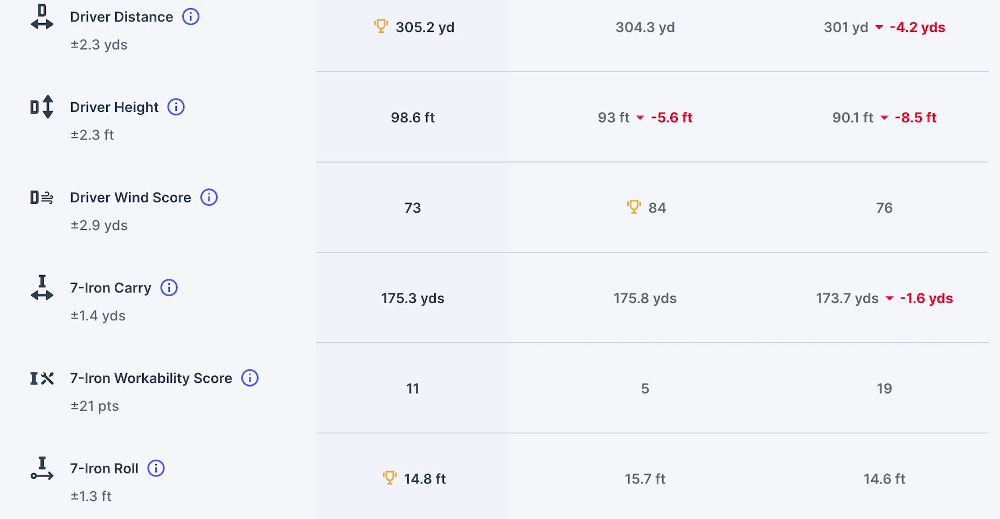Click the 175.8 yds carry value
This screenshot has width=1000, height=519.
pyautogui.click(x=645, y=298)
